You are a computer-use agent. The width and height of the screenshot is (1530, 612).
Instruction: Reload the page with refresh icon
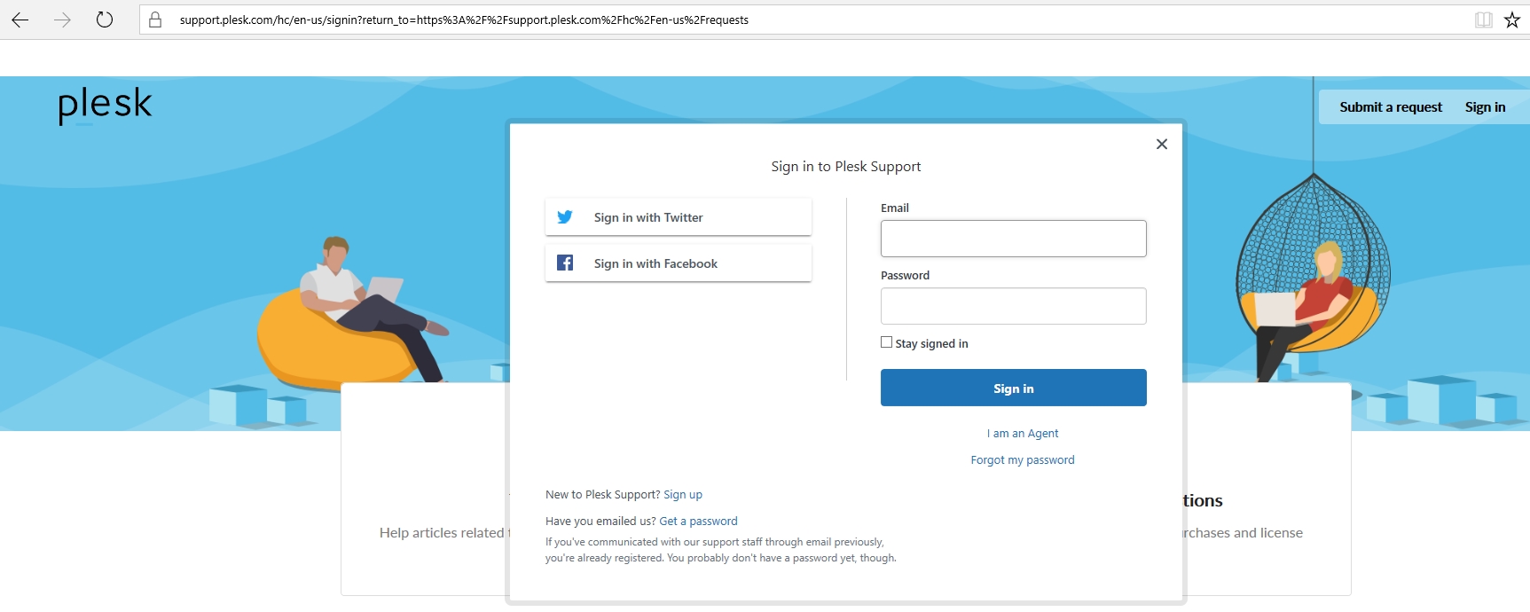[105, 20]
